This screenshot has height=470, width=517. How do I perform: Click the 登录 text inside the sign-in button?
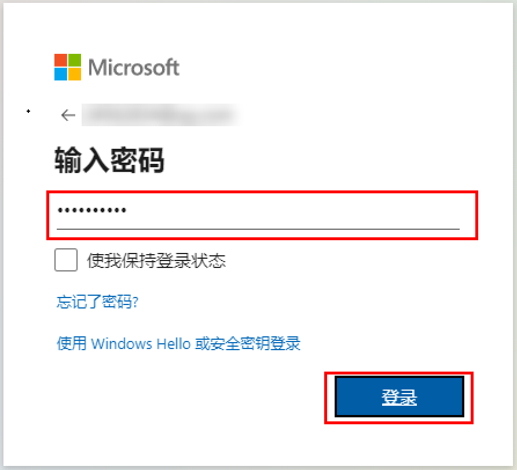tap(399, 397)
